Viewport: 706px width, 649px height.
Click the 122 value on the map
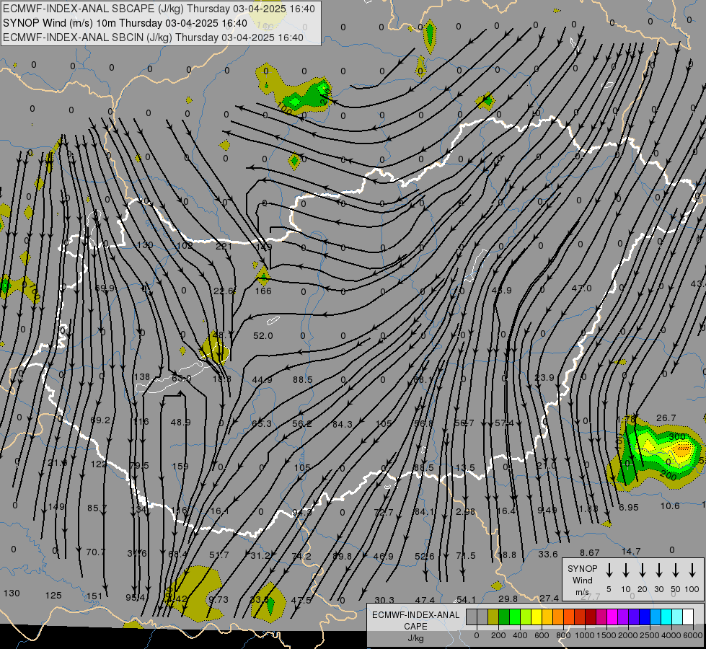pos(99,464)
